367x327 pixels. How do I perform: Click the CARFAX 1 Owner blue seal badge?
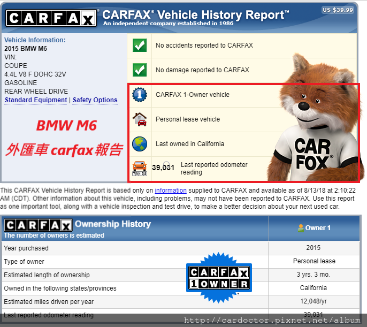(219, 278)
